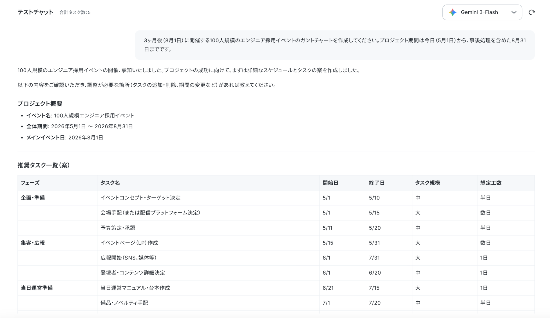The height and width of the screenshot is (318, 550).
Task: Click start date "5/1" in the 会場手配 row
Action: pyautogui.click(x=327, y=213)
